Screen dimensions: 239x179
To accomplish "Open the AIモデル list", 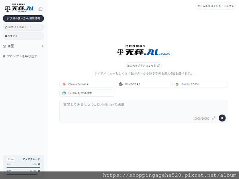I will point(24,36).
